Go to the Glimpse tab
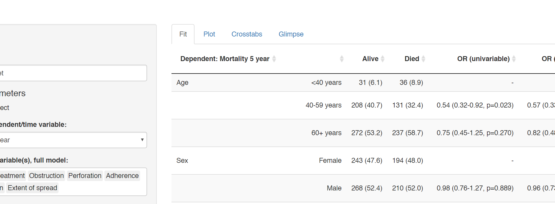Image resolution: width=555 pixels, height=204 pixels. click(x=291, y=34)
